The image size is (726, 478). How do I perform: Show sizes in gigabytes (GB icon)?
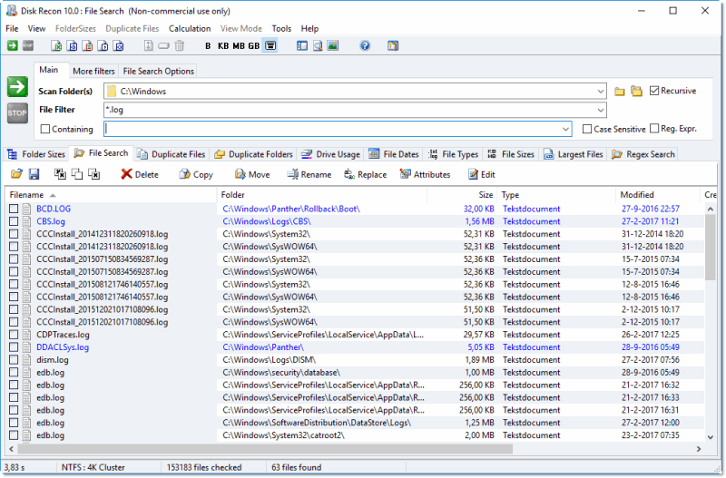tap(254, 46)
